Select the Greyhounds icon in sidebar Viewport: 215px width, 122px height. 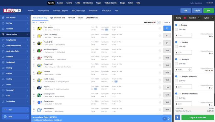click(x=3, y=40)
